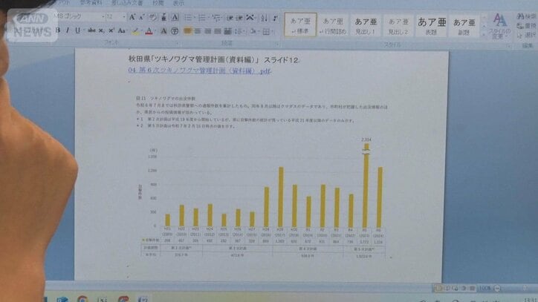Toggle italic formatting with the I icon
Image resolution: width=538 pixels, height=302 pixels.
tap(68, 30)
